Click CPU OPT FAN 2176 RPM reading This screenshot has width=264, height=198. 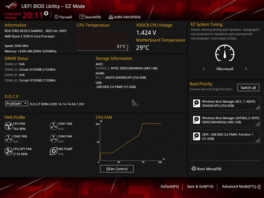[20, 154]
